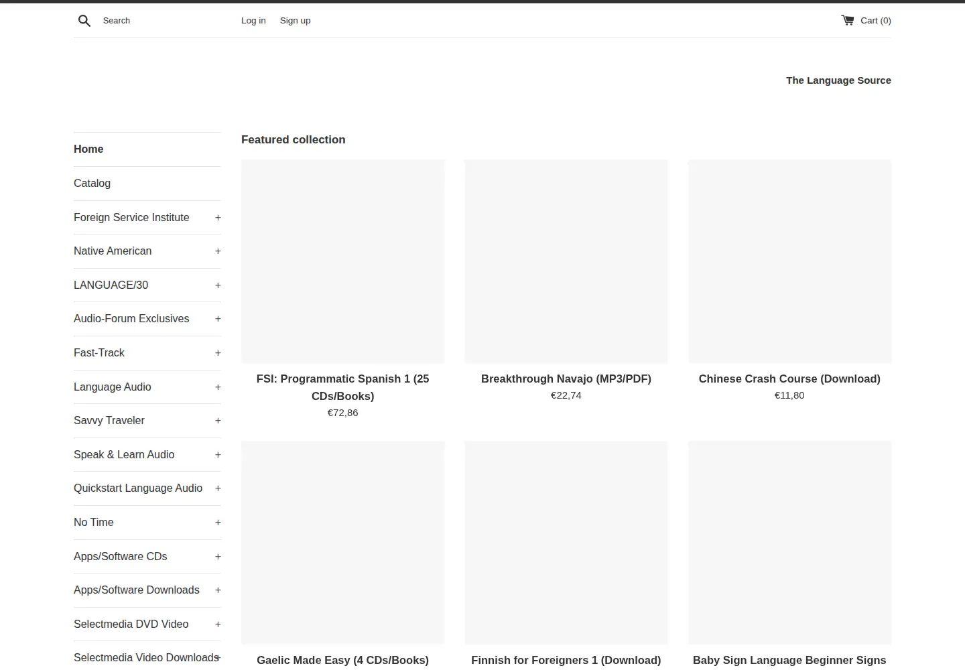965x670 pixels.
Task: Expand the Apps/Software Downloads submenu
Action: [218, 590]
